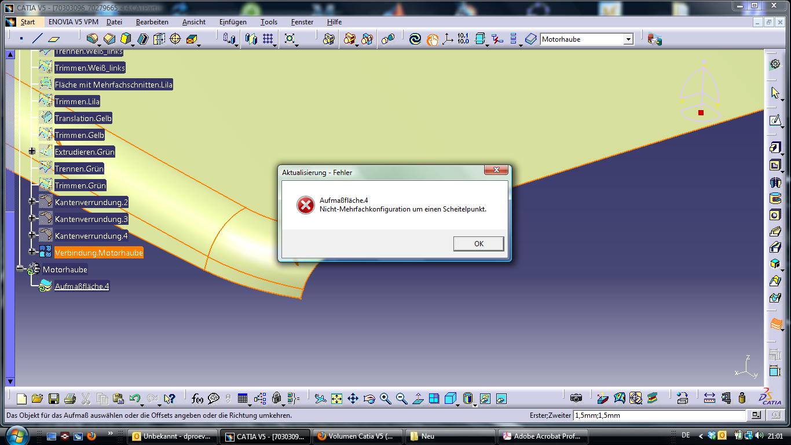Click the 10.1 measurement icon
This screenshot has width=791, height=445.
[463, 39]
